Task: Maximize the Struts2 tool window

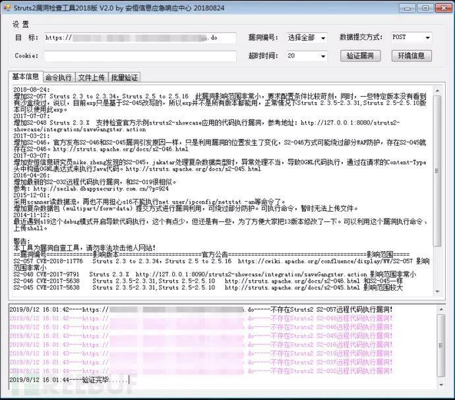Action: click(425, 8)
